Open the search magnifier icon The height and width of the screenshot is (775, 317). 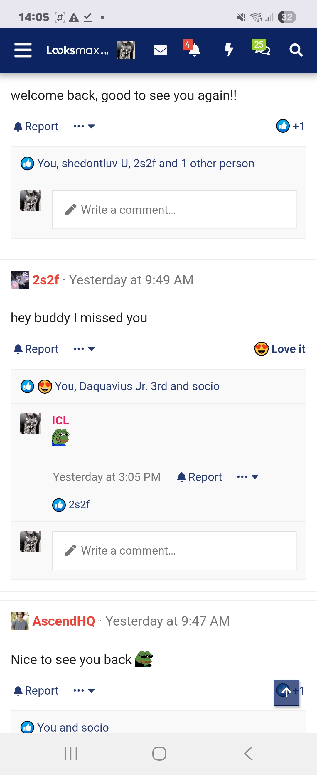click(296, 50)
